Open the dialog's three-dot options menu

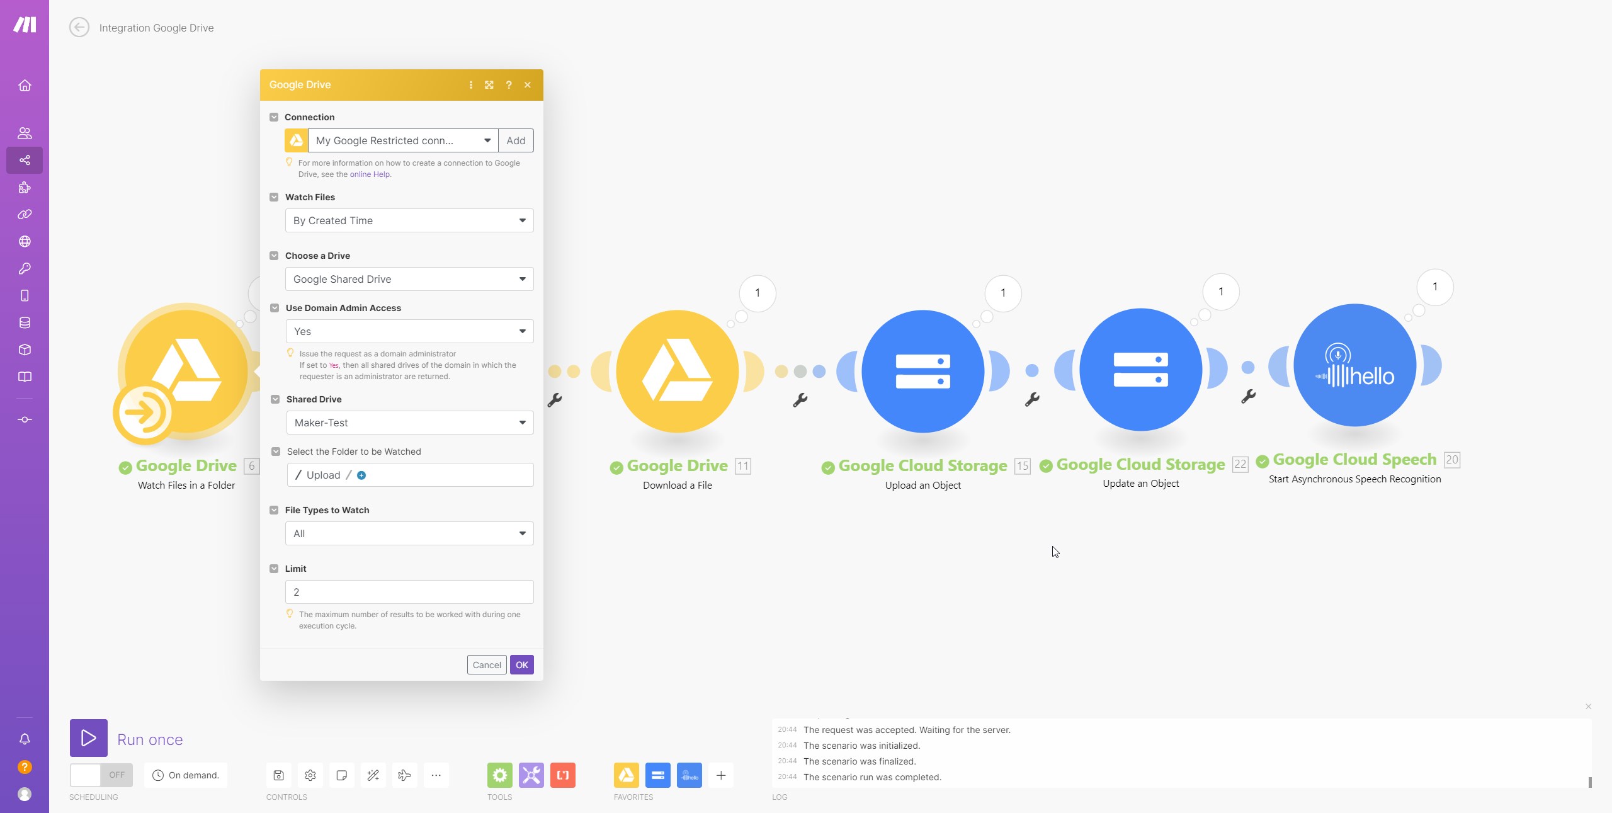pos(470,85)
